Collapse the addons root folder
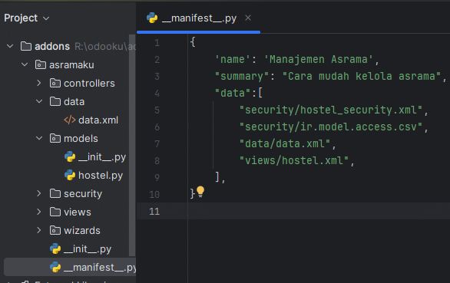The height and width of the screenshot is (283, 450). [x=10, y=46]
